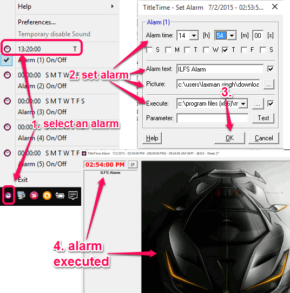Click the network computer tray icon
290x293 pixels.
pyautogui.click(x=22, y=196)
